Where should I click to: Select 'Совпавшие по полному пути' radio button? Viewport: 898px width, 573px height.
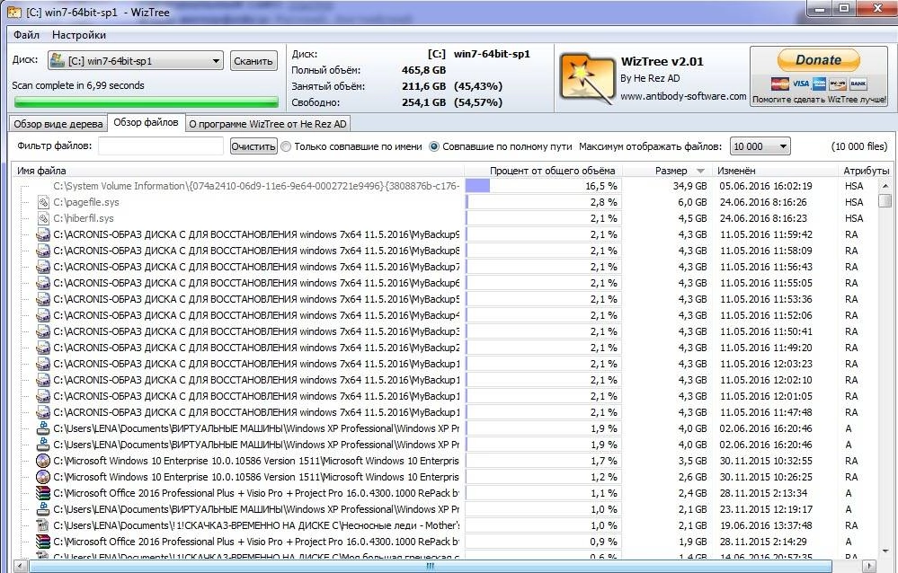tap(434, 146)
